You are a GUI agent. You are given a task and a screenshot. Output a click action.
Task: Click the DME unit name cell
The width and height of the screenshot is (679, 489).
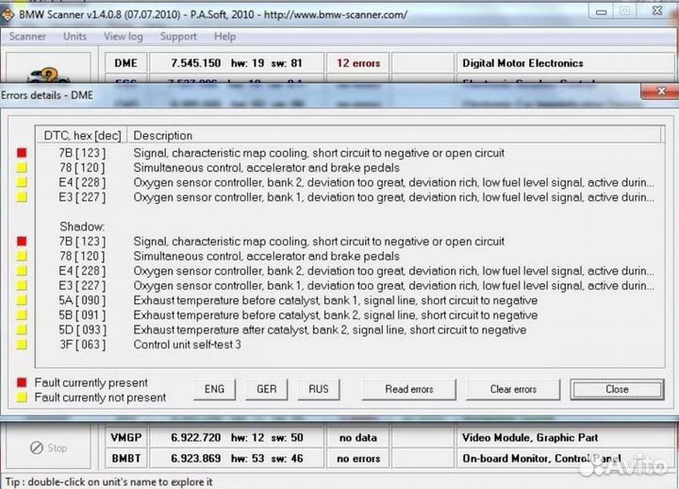click(126, 63)
